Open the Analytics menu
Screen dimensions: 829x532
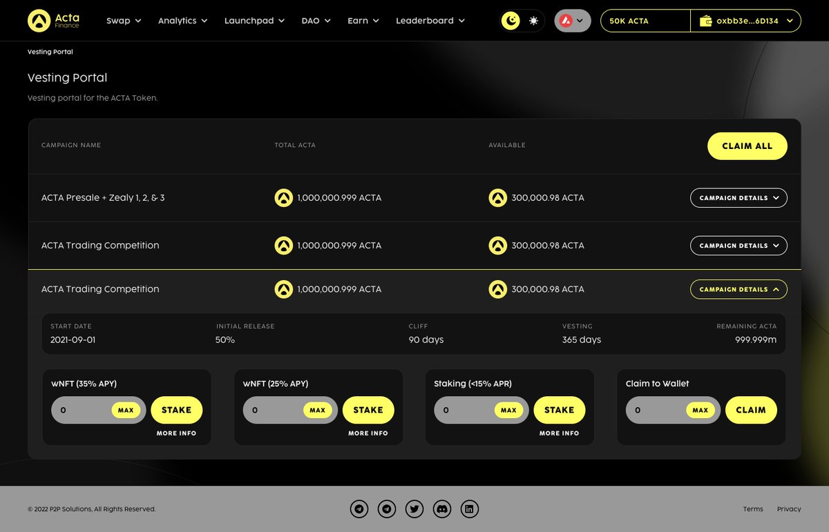(x=182, y=21)
